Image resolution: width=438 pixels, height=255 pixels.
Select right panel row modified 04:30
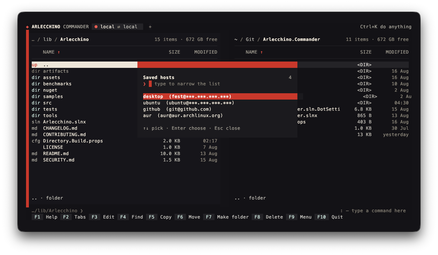pos(353,103)
